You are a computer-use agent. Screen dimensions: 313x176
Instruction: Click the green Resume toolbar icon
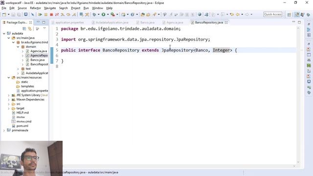click(40, 14)
